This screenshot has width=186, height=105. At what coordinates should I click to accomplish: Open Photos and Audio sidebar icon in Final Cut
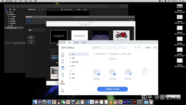tap(10, 10)
